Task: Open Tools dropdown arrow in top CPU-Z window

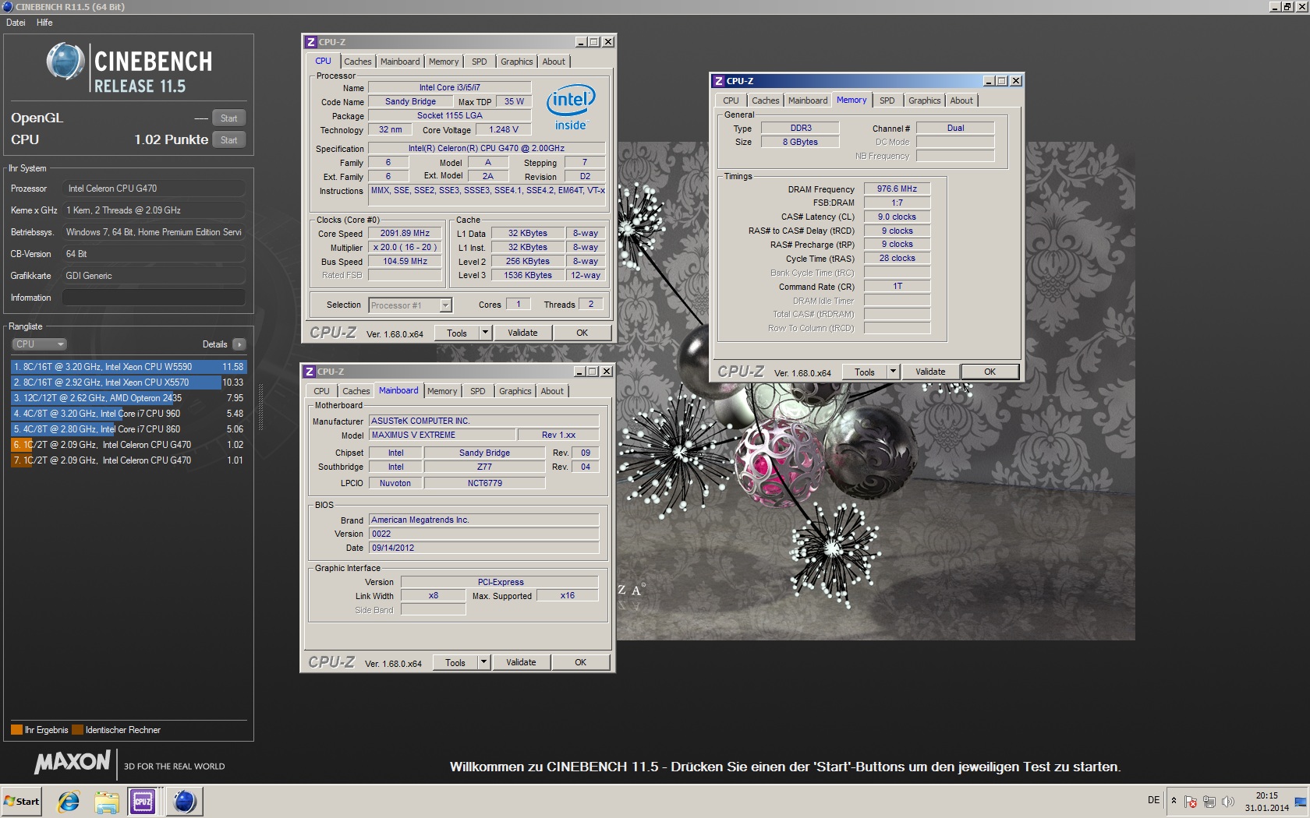Action: click(484, 333)
